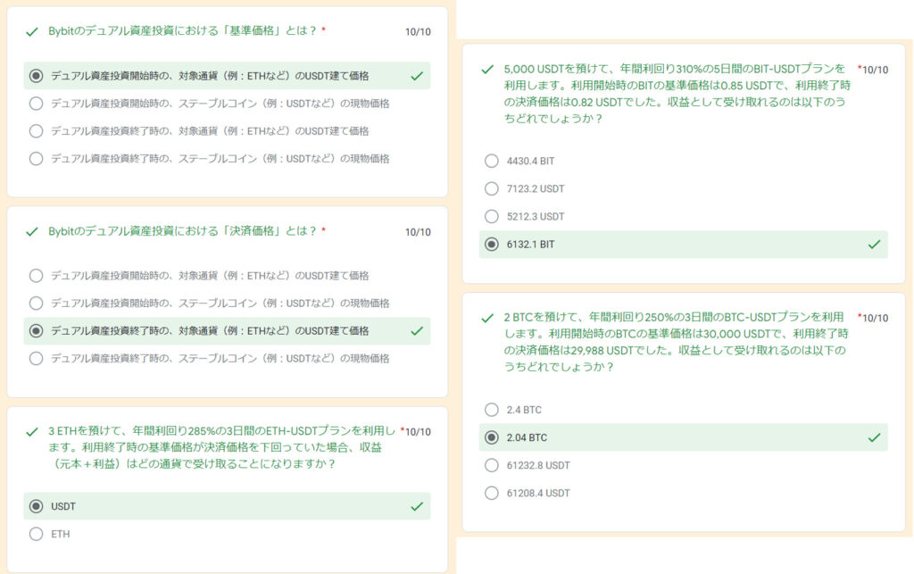Pick the 5212.3 USDT radio option
914x574 pixels.
click(492, 216)
